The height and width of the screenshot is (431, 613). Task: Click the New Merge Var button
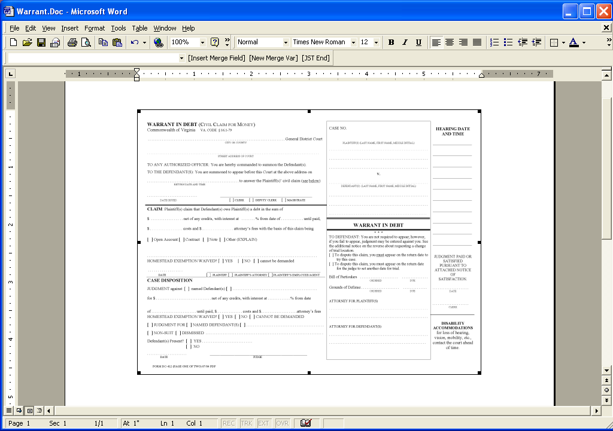[x=273, y=58]
